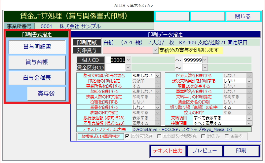Click the 個人CD starting value field
Screen dimensions: 265x163
tap(118, 60)
